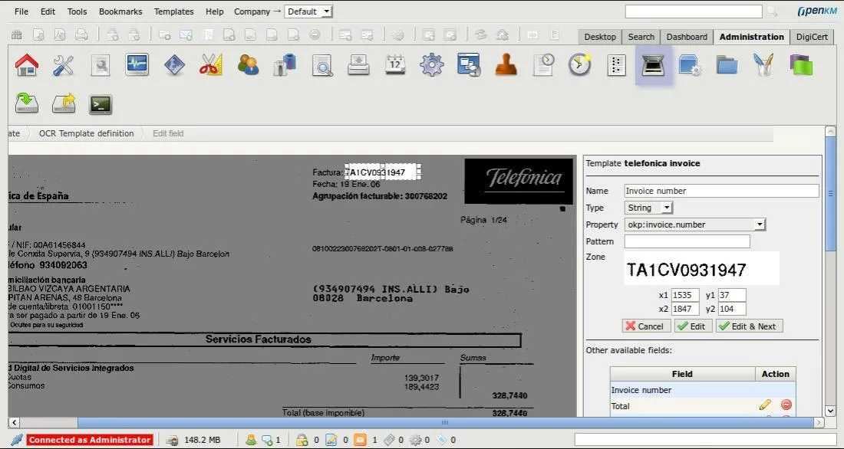
Task: Click the chat bubble icon in status bar
Action: [268, 440]
